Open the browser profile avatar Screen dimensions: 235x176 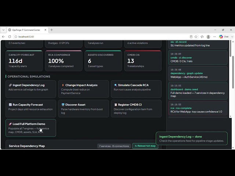coord(208,37)
